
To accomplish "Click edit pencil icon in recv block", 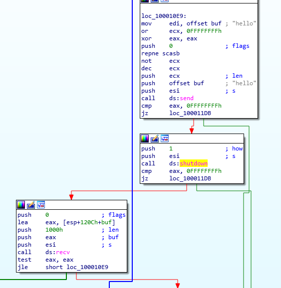I will [31, 205].
